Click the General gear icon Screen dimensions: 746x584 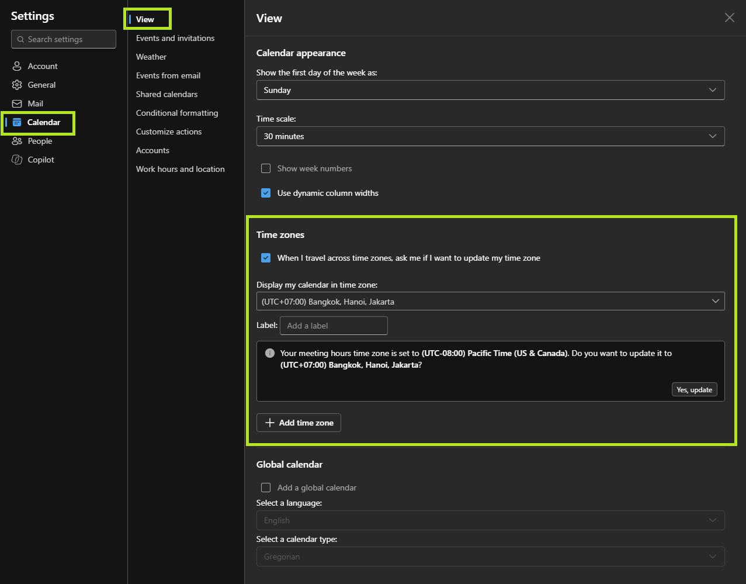(17, 85)
